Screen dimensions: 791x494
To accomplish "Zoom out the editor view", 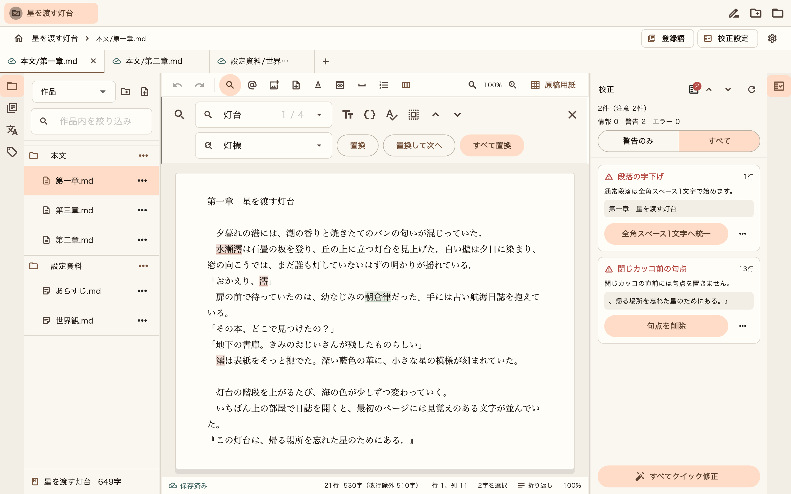I will [472, 85].
